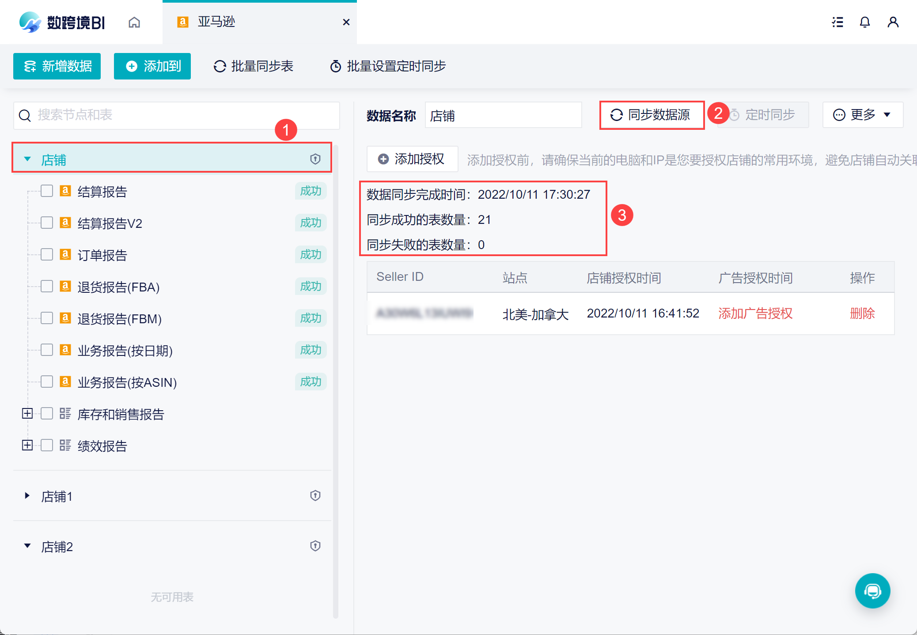Open the notification bell
Image resolution: width=917 pixels, height=635 pixels.
coord(864,22)
